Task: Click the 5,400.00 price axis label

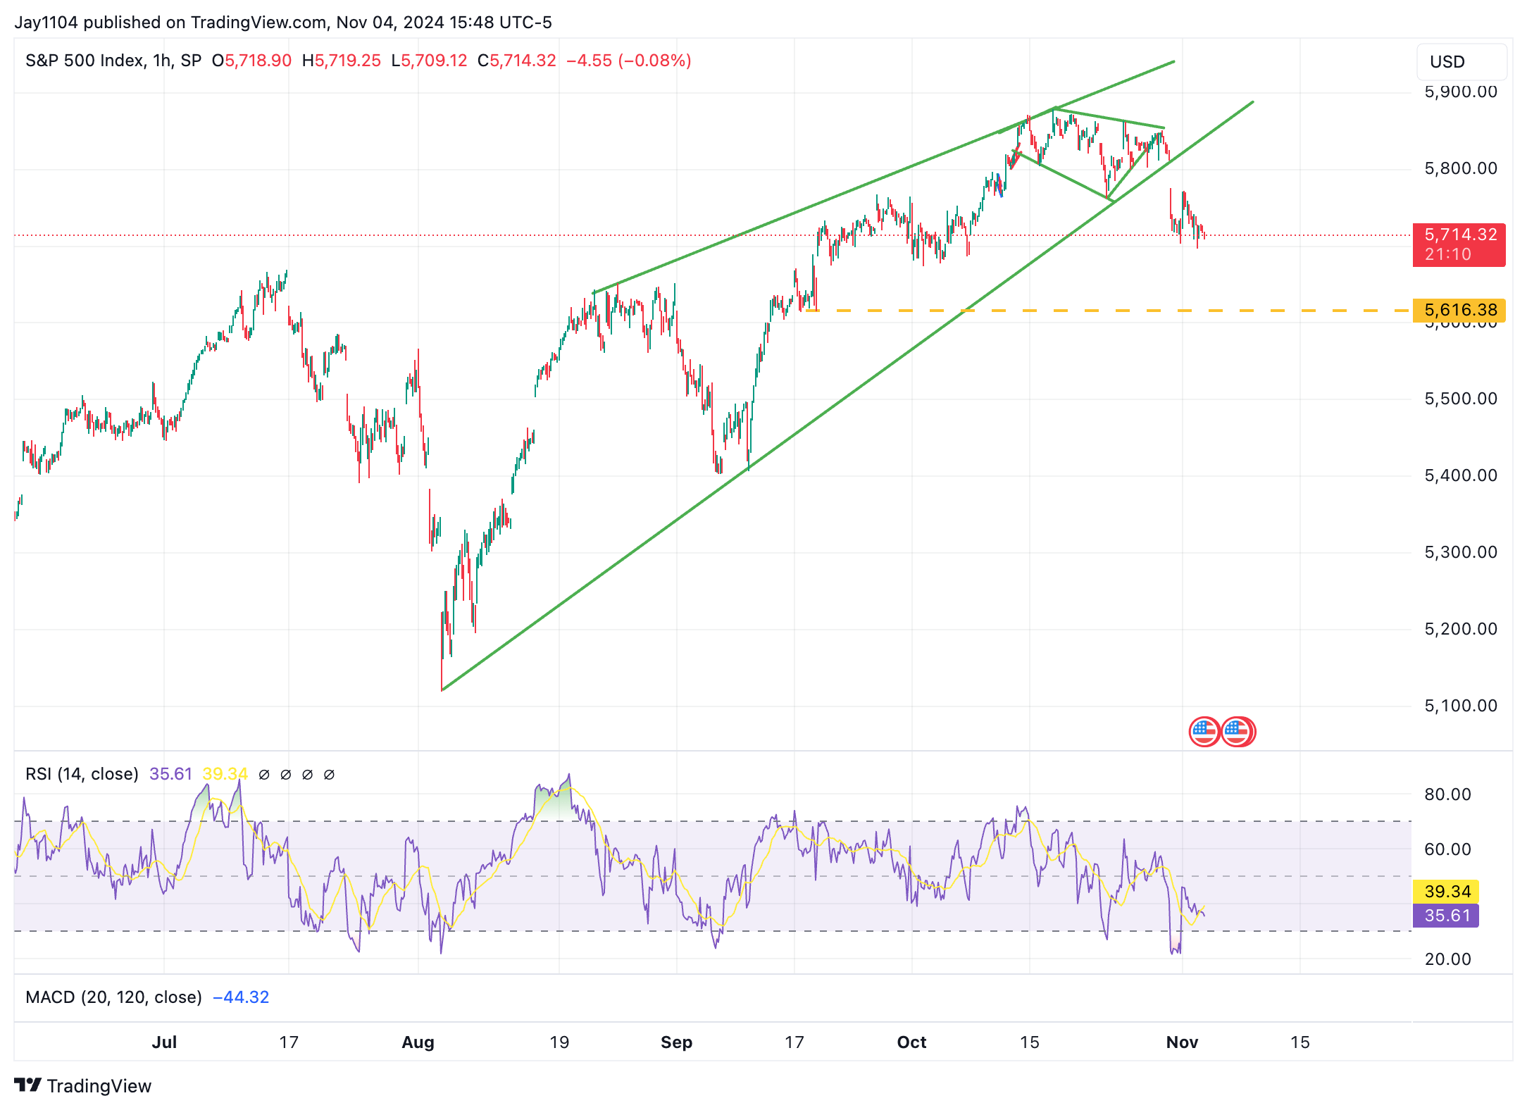Action: [1461, 475]
